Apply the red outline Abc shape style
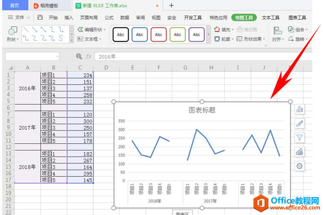 pyautogui.click(x=159, y=35)
